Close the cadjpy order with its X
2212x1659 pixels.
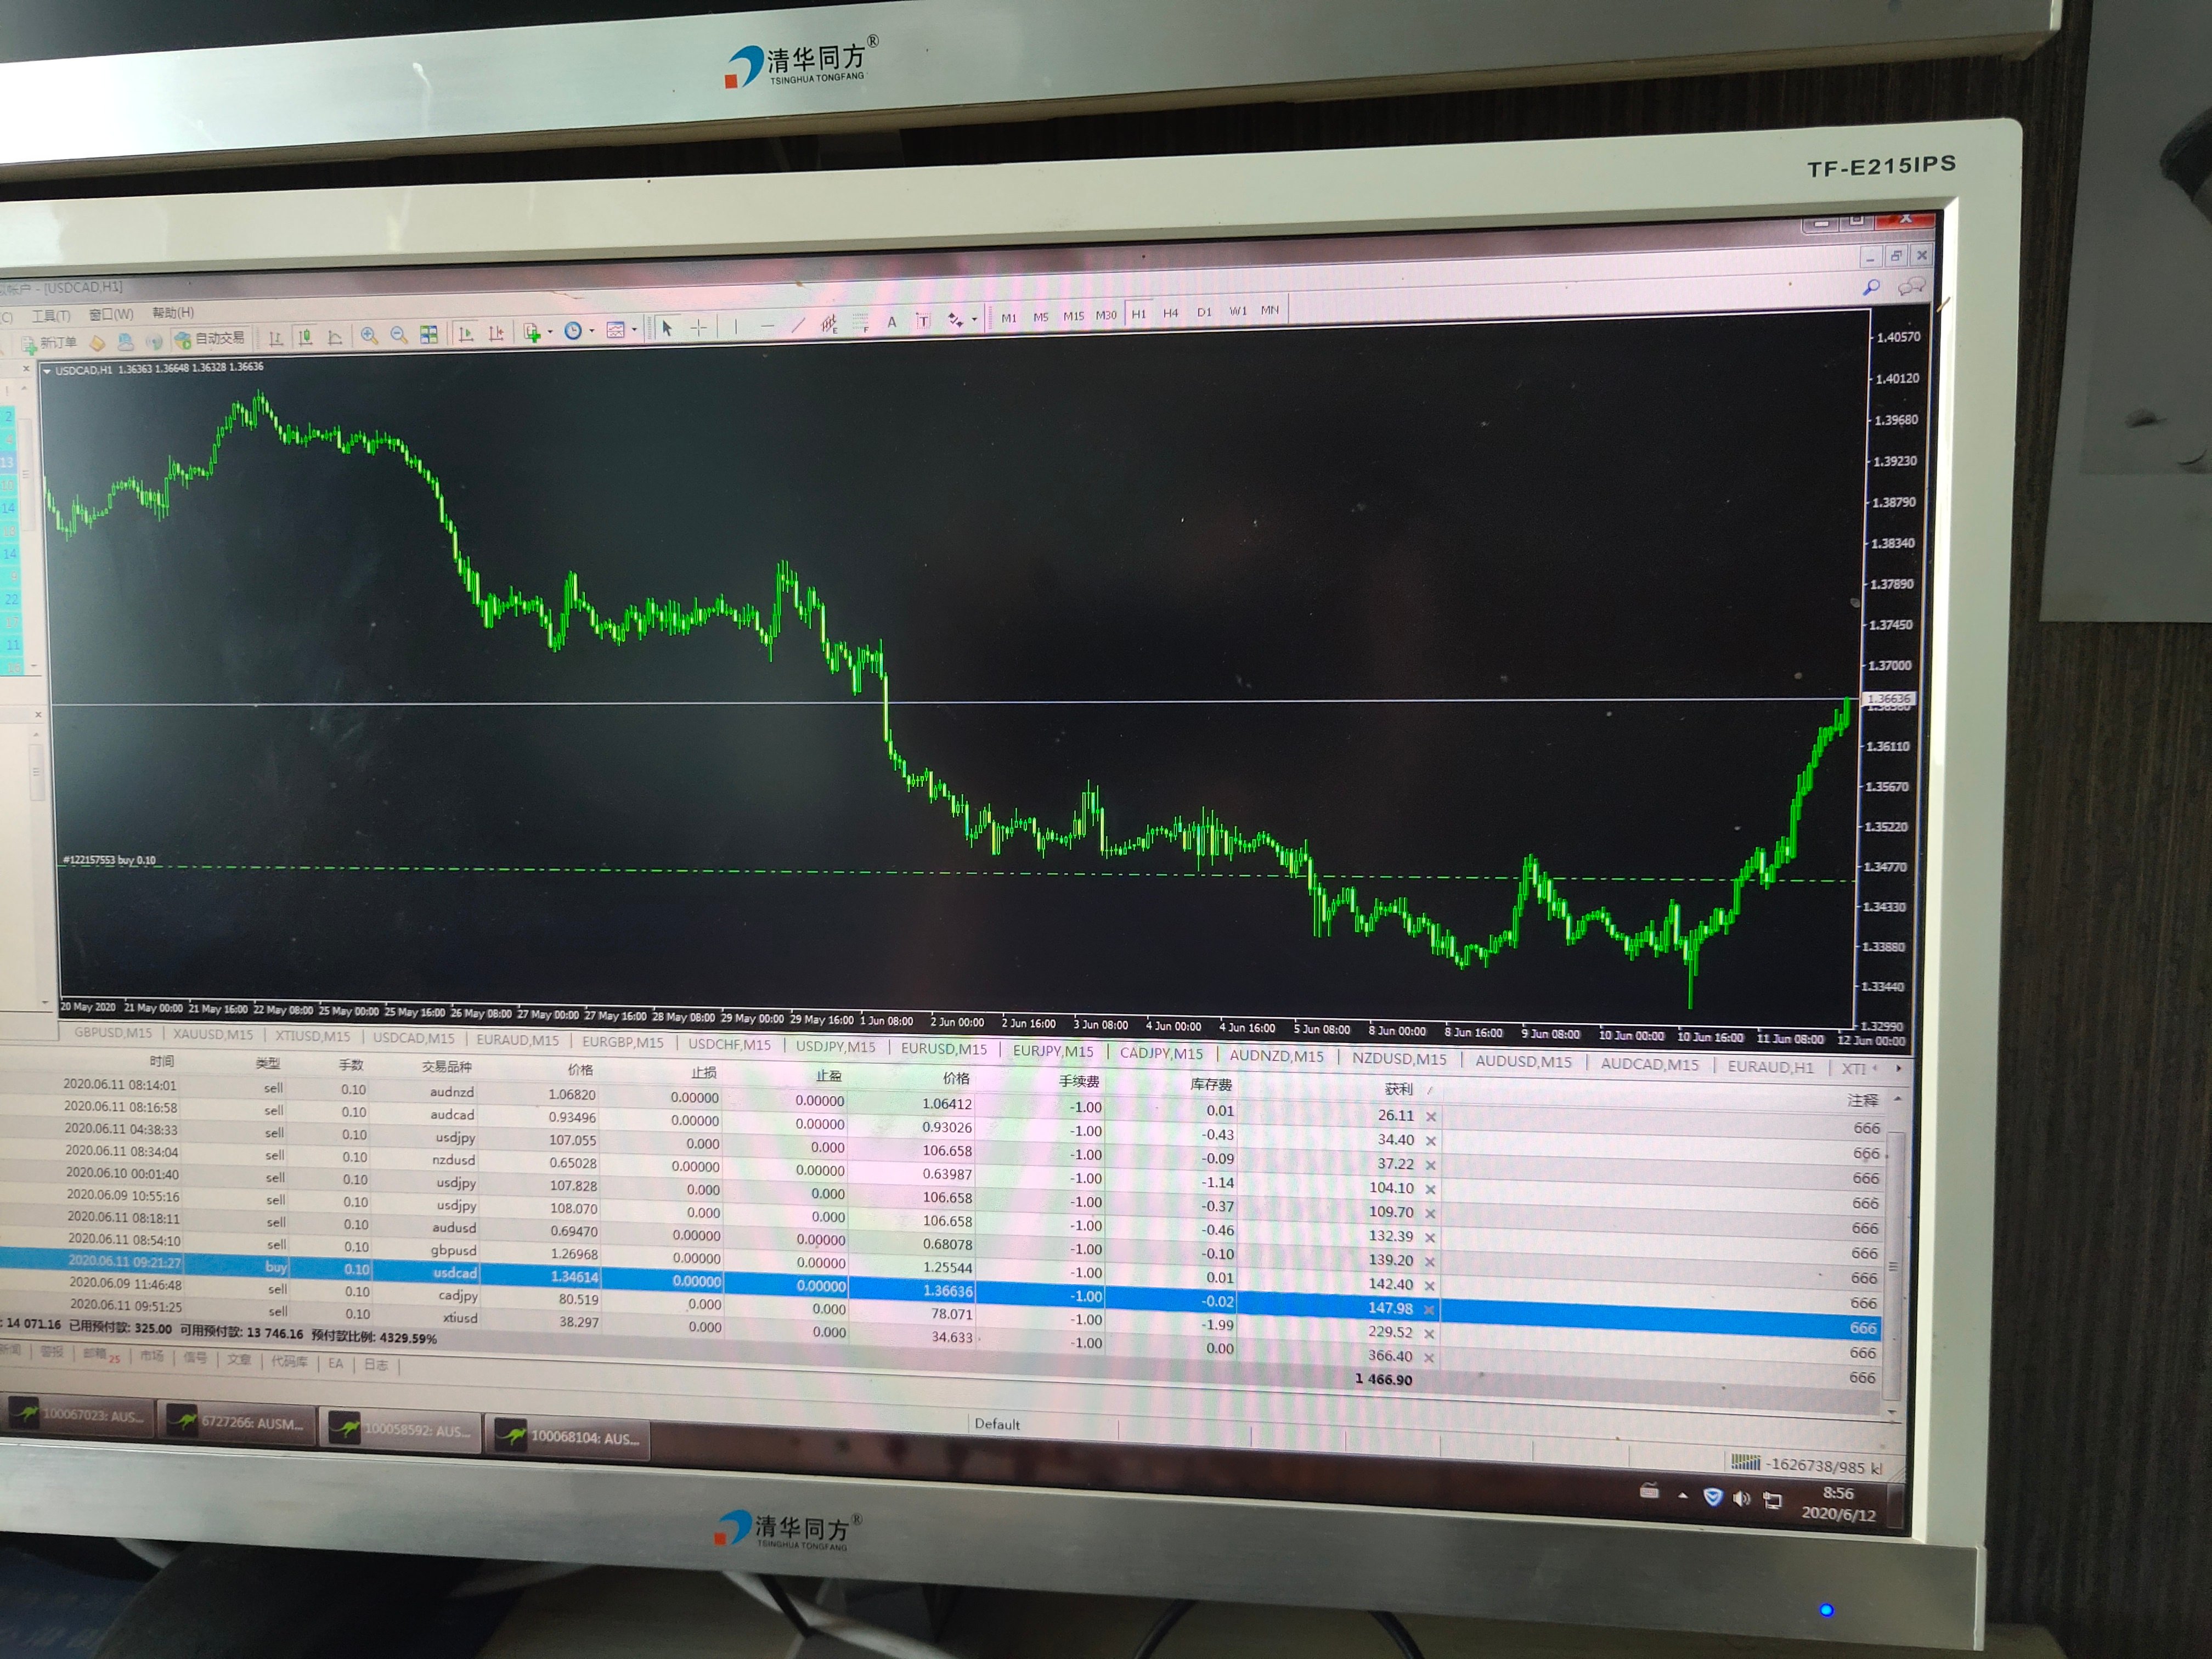[1429, 1334]
